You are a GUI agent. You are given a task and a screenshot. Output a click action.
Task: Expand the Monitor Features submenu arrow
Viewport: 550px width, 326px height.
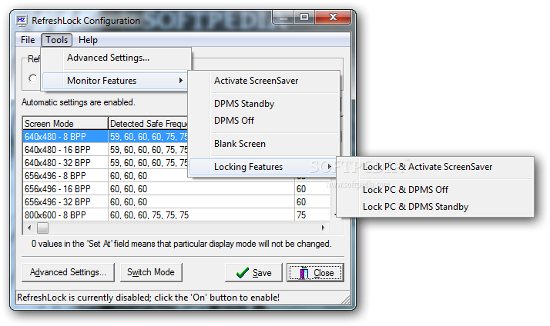pyautogui.click(x=181, y=81)
